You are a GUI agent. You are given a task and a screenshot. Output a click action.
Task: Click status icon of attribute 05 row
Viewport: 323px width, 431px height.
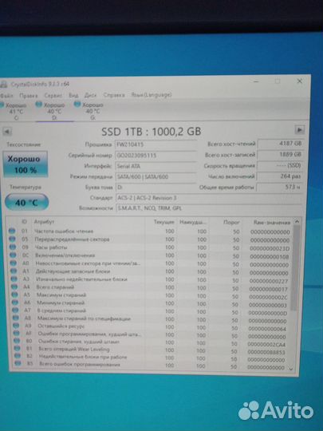pyautogui.click(x=12, y=239)
